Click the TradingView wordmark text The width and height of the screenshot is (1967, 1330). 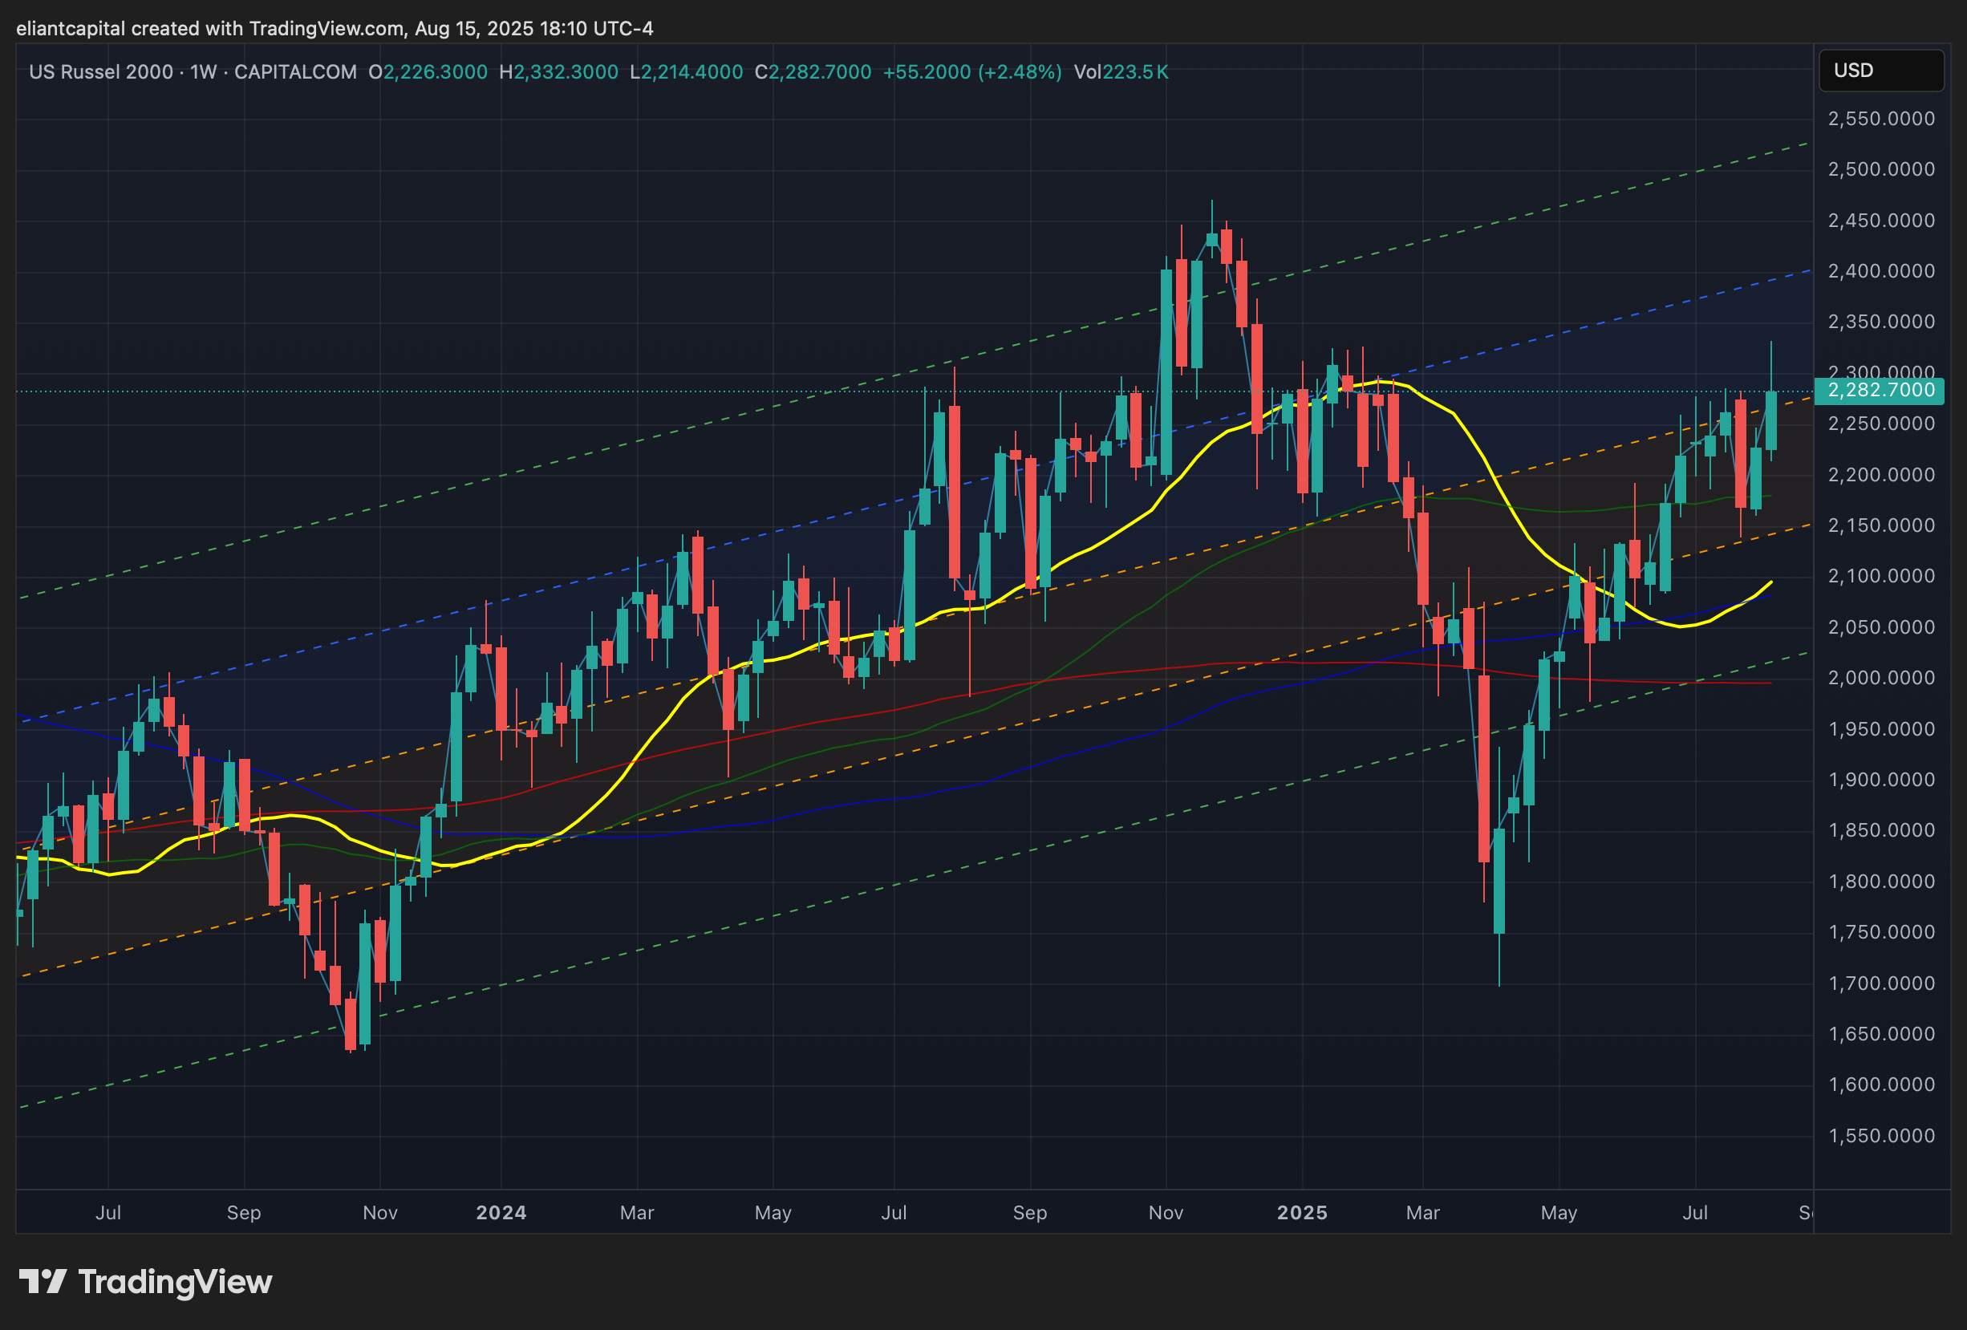175,1282
